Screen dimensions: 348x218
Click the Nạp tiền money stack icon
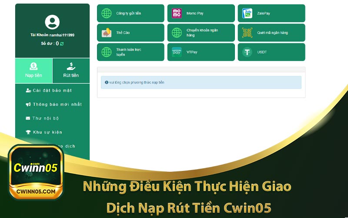click(x=33, y=66)
